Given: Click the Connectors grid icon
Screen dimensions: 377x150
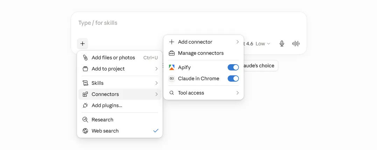Looking at the screenshot, I should click(85, 94).
